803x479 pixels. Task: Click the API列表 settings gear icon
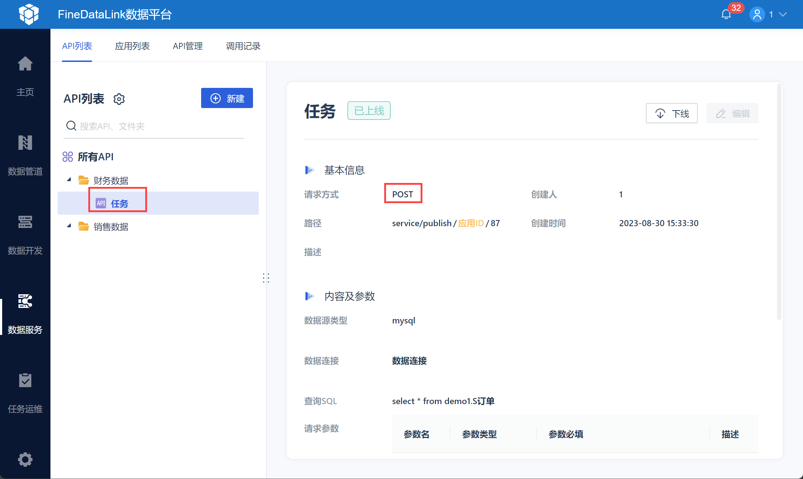[119, 99]
